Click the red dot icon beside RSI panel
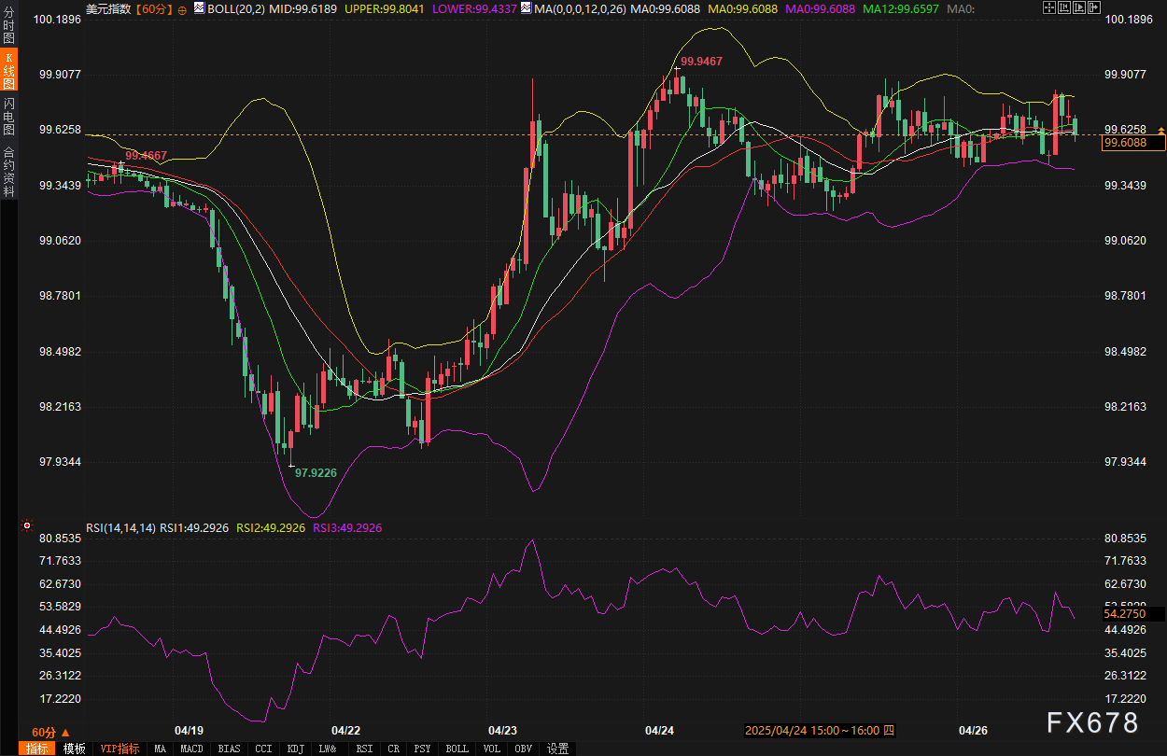Screen dimensions: 1167x756 click(x=26, y=527)
